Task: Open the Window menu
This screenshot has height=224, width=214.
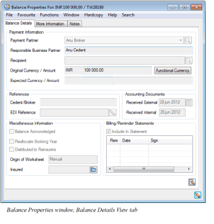Action: pyautogui.click(x=72, y=15)
